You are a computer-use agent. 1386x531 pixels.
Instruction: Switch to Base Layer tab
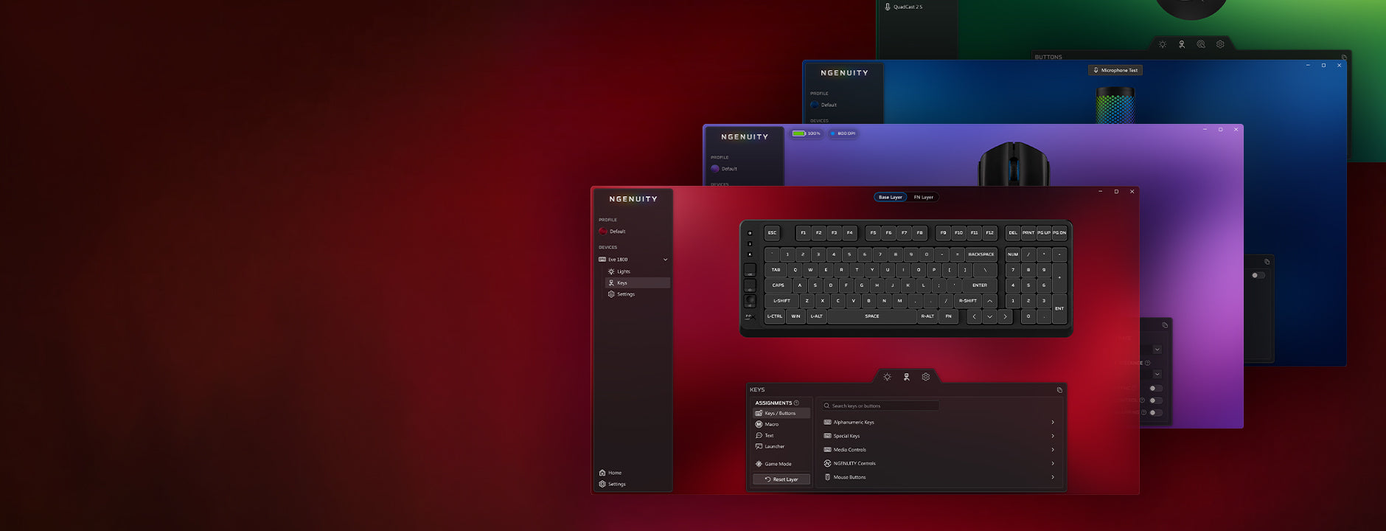coord(890,197)
